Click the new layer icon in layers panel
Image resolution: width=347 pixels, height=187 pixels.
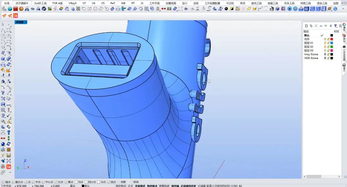pyautogui.click(x=306, y=26)
